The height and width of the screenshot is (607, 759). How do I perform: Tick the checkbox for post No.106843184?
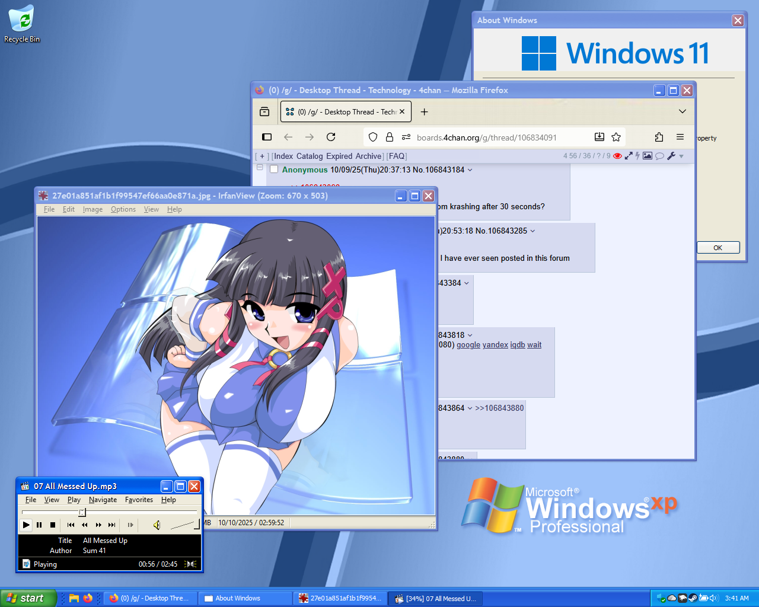tap(274, 170)
